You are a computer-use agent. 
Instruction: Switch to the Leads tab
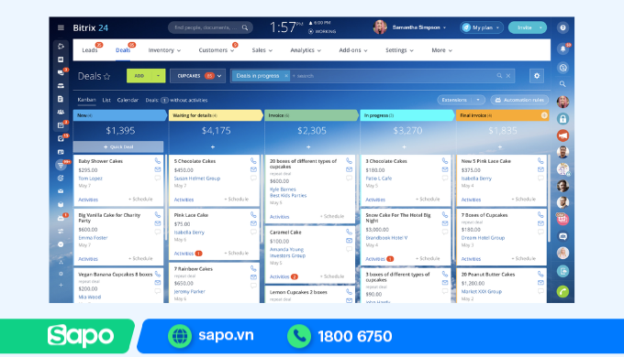(x=90, y=50)
